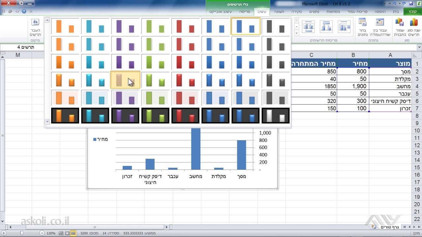This screenshot has width=422, height=237.
Task: Switch to Page Layout view in status bar
Action: pos(67,233)
